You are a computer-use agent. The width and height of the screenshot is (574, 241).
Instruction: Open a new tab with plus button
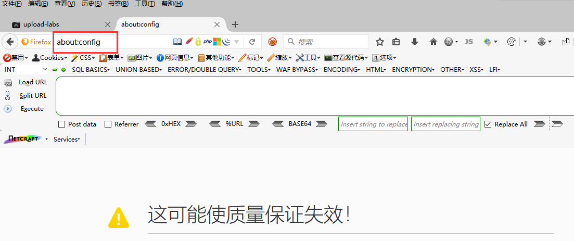point(235,24)
